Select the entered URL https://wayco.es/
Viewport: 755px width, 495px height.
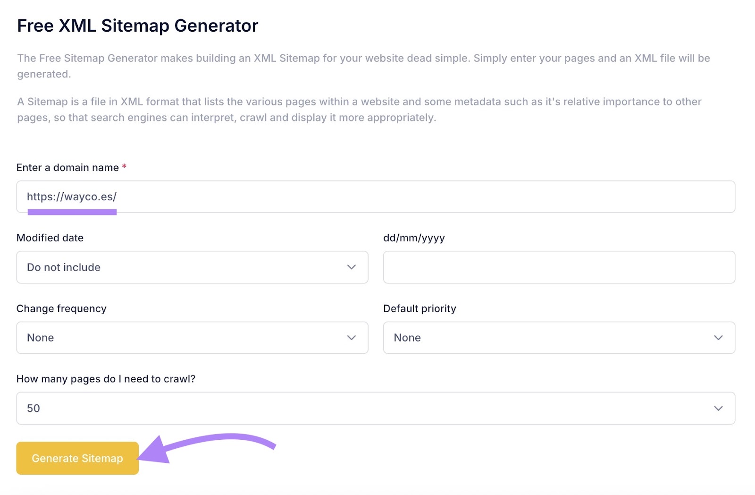72,197
